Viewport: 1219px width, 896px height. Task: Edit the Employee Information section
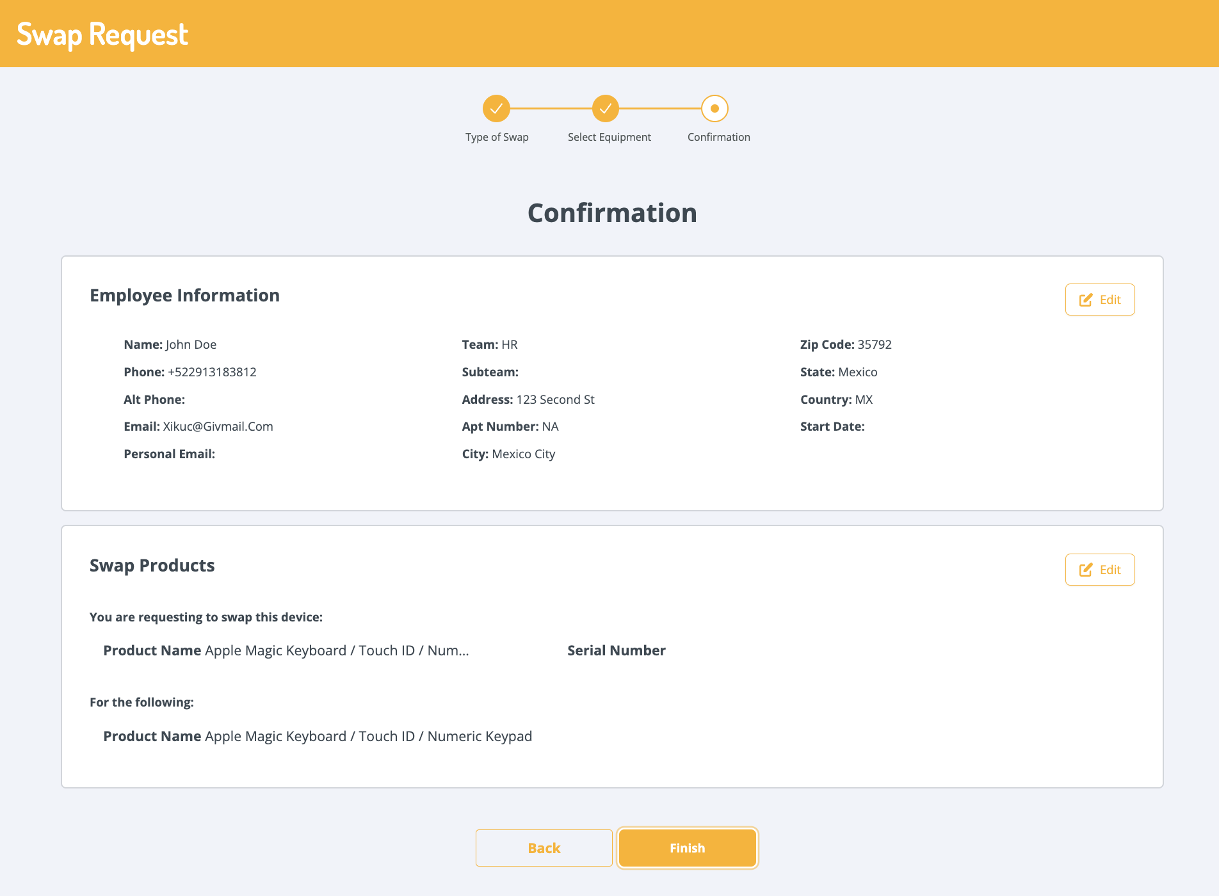pos(1099,300)
